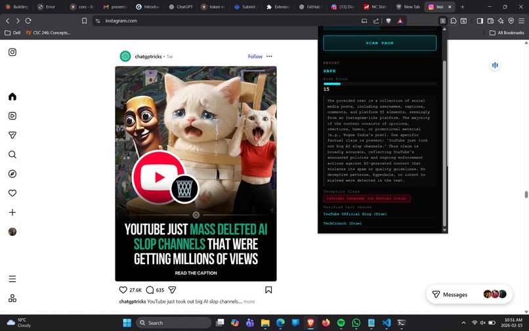529x331 pixels.
Task: Open the hamburger More menu in sidebar
Action: (x=12, y=279)
